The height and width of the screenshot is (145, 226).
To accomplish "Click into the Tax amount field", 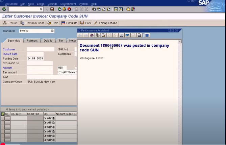I will tap(40, 72).
